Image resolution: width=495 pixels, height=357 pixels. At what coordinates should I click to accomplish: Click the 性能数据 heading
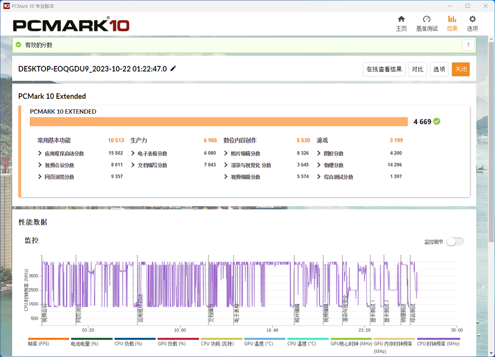[33, 222]
